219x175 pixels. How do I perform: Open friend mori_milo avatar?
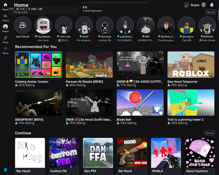tap(64, 25)
